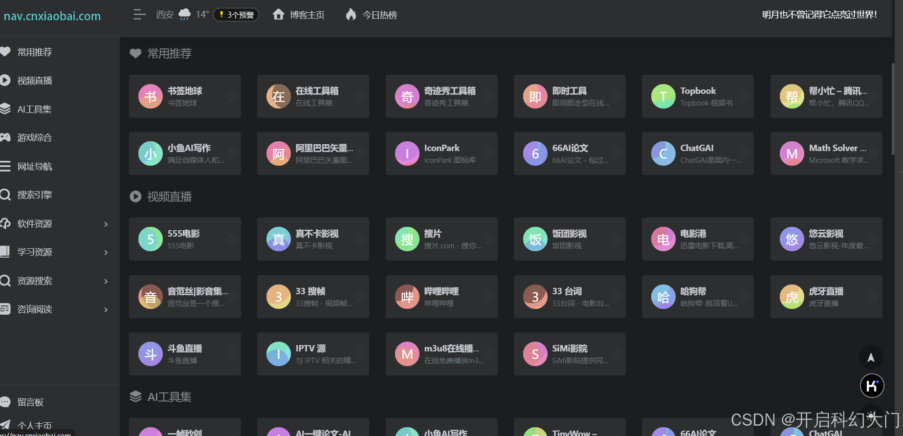Open the Topbook card icon
The width and height of the screenshot is (903, 436).
click(663, 96)
